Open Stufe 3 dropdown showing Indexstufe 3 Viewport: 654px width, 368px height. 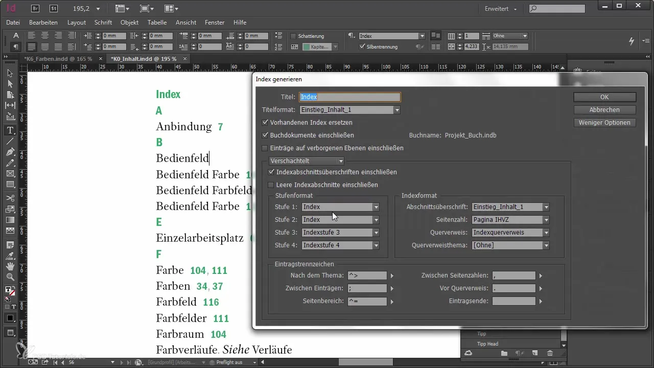click(340, 233)
